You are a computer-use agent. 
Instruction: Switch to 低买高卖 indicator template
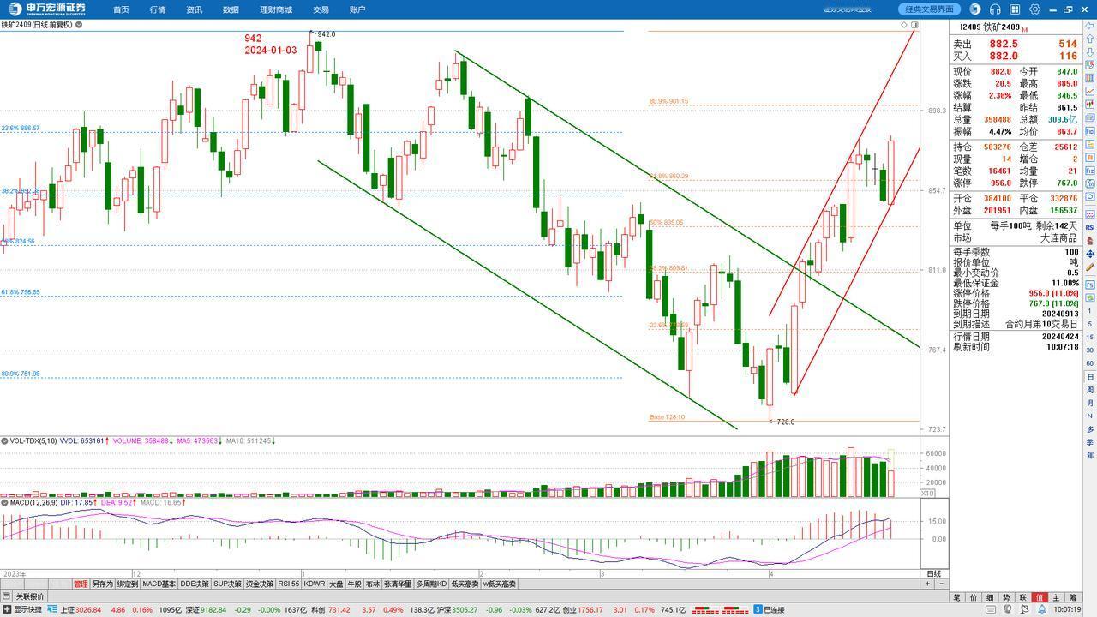(465, 584)
